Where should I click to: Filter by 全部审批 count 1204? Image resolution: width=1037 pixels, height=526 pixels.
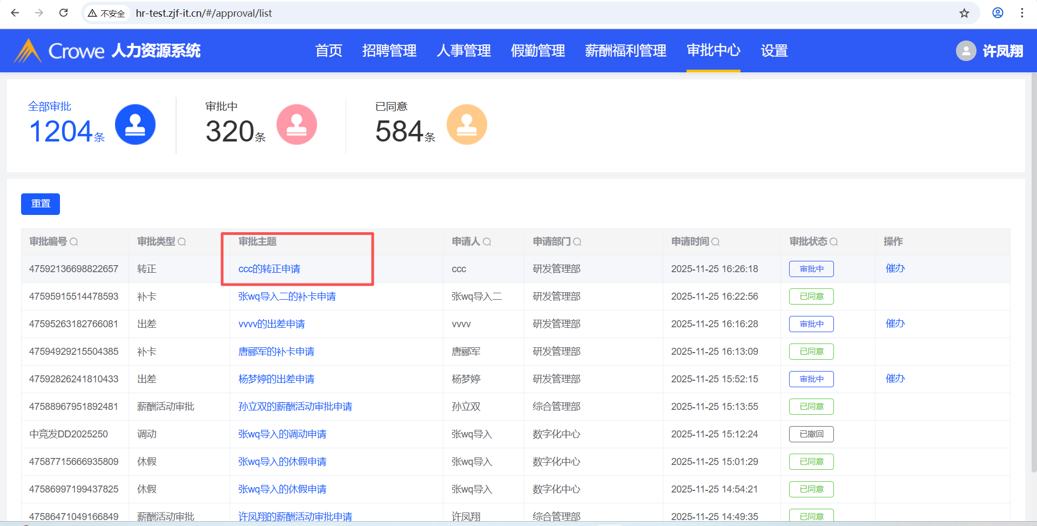coord(66,132)
